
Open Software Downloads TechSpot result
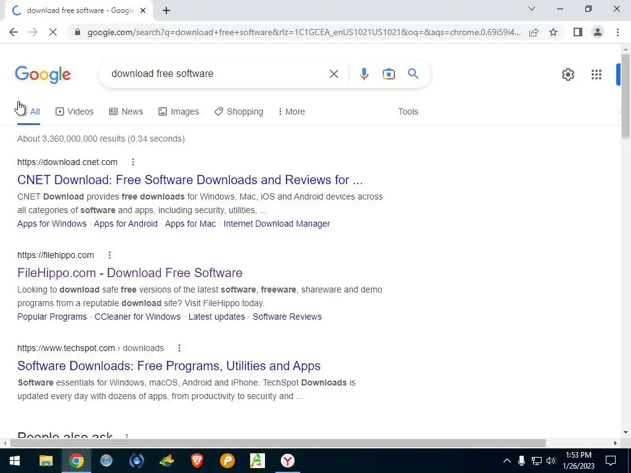tap(169, 366)
